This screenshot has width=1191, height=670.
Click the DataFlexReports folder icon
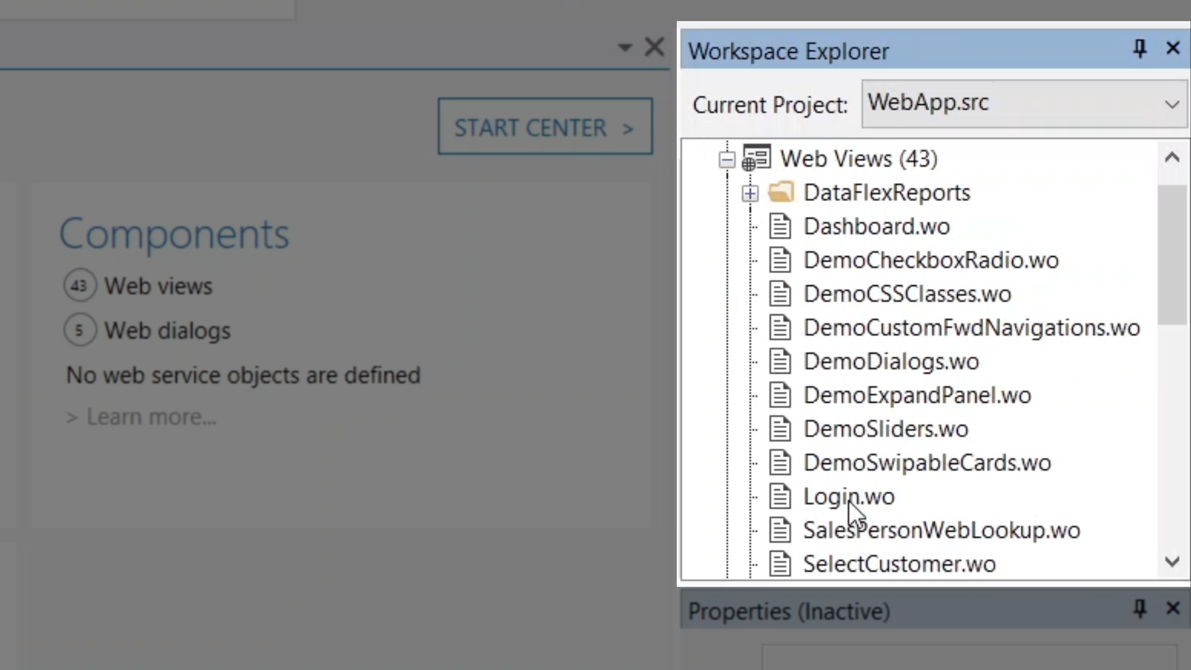click(x=781, y=192)
